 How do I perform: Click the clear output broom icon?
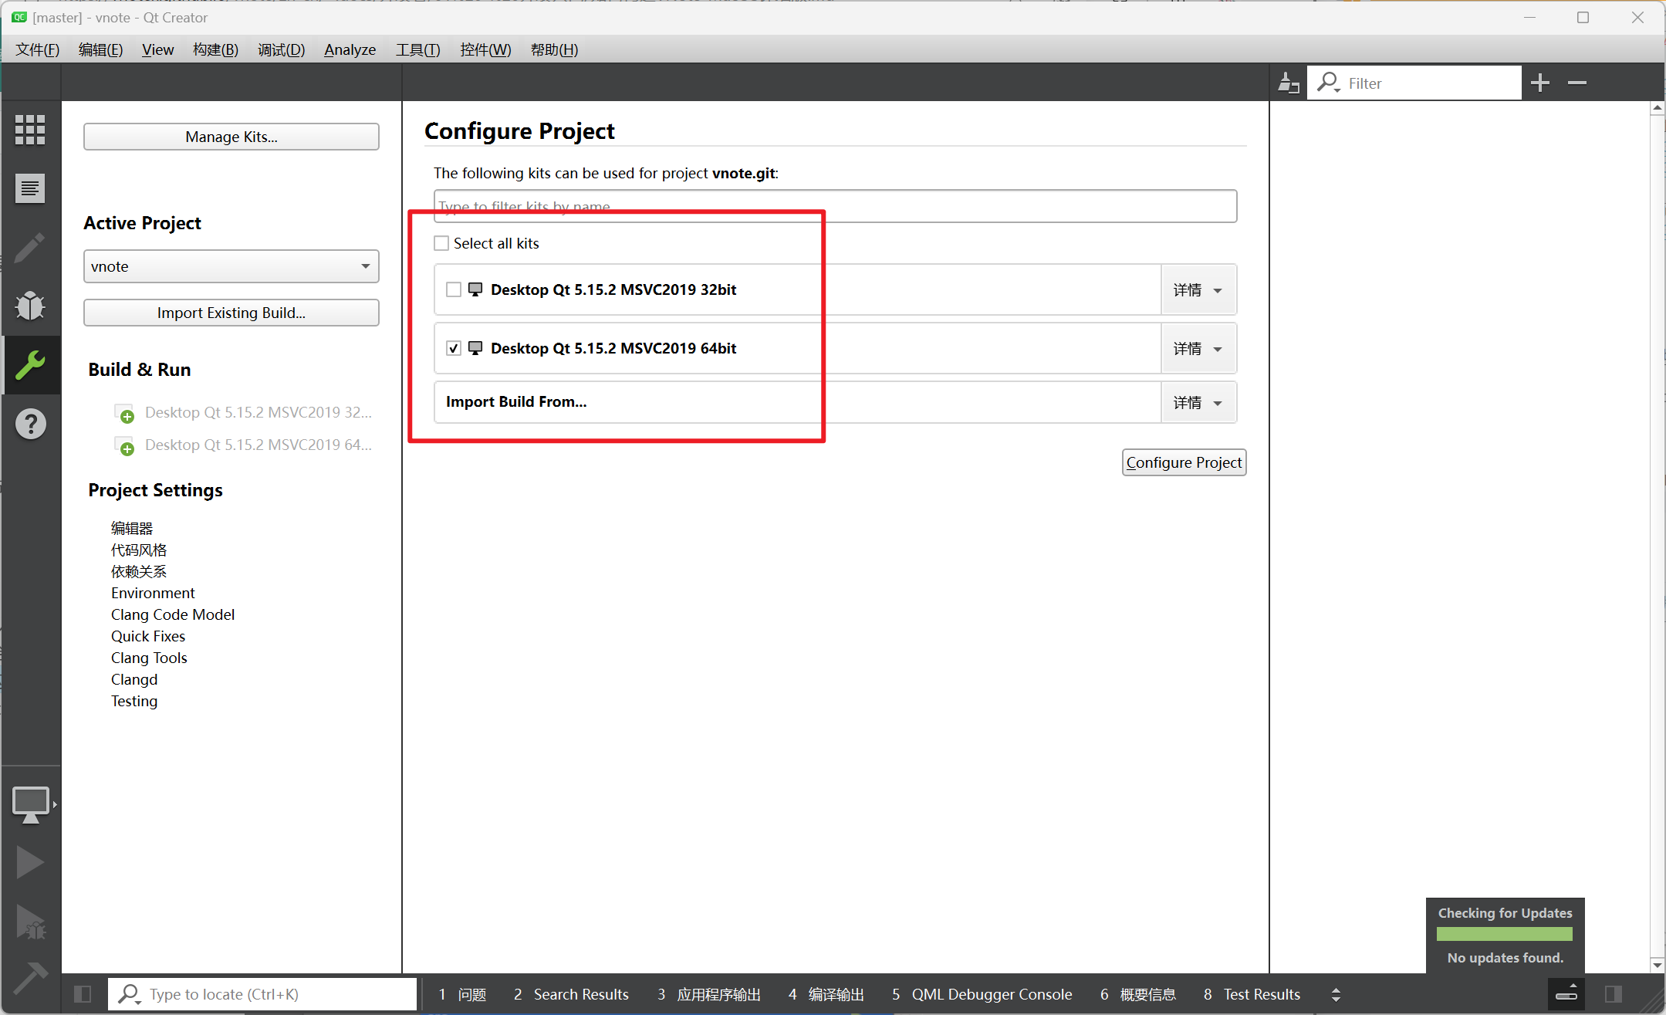[1288, 83]
